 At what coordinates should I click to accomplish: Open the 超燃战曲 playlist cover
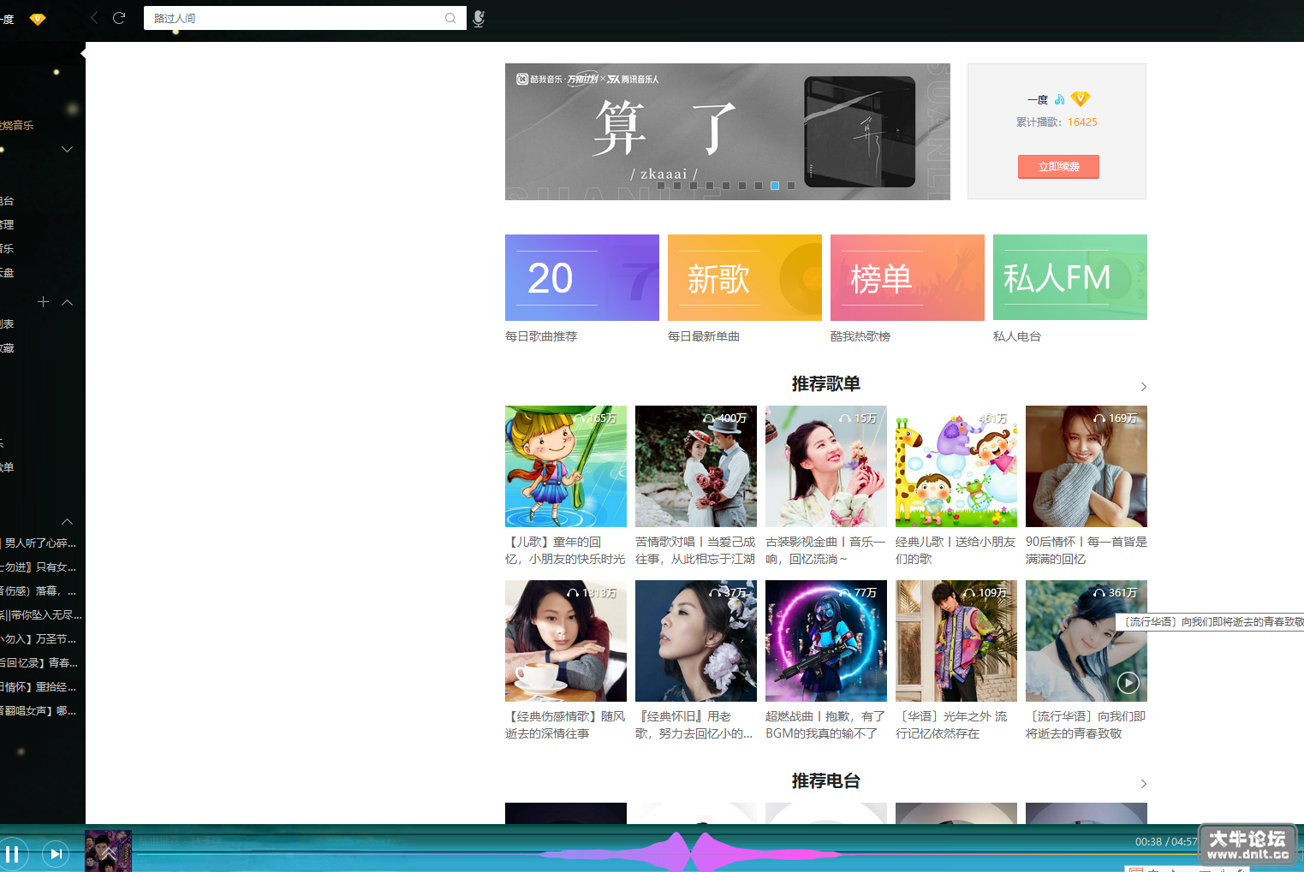(826, 641)
